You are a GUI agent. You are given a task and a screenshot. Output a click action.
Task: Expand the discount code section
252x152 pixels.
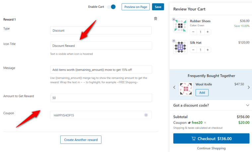click(x=247, y=105)
